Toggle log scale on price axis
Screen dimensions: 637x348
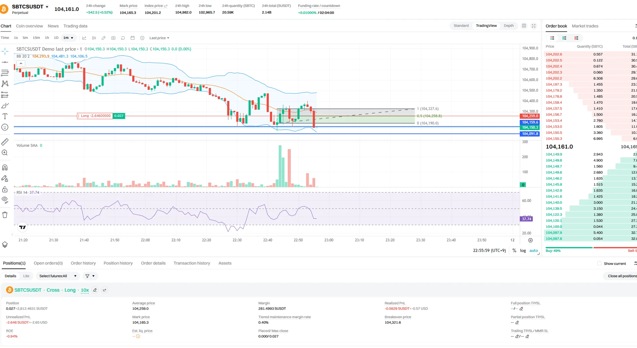pos(523,251)
